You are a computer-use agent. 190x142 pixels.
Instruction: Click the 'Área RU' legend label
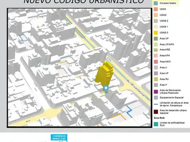tap(164, 79)
